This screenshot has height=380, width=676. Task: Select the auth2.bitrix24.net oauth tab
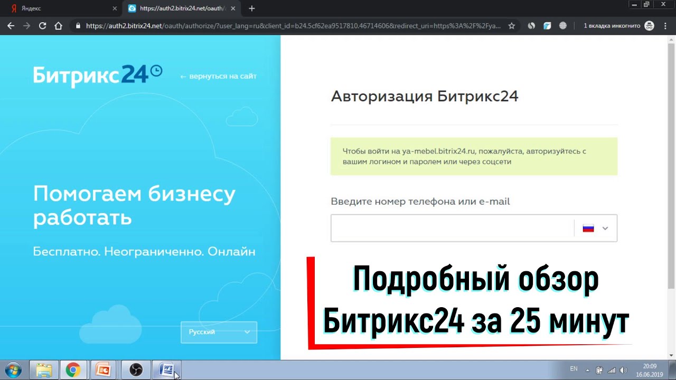pos(182,8)
